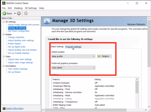Open the Back history dropdown arrow

tap(15, 13)
